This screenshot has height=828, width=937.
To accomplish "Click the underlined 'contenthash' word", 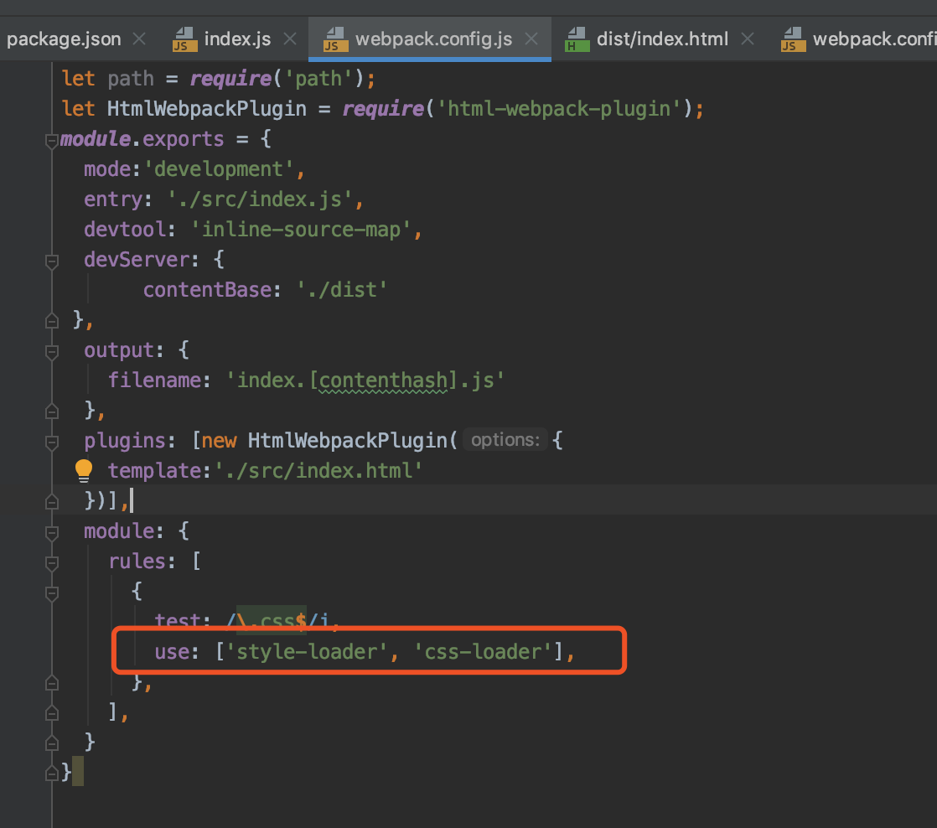I will 382,380.
